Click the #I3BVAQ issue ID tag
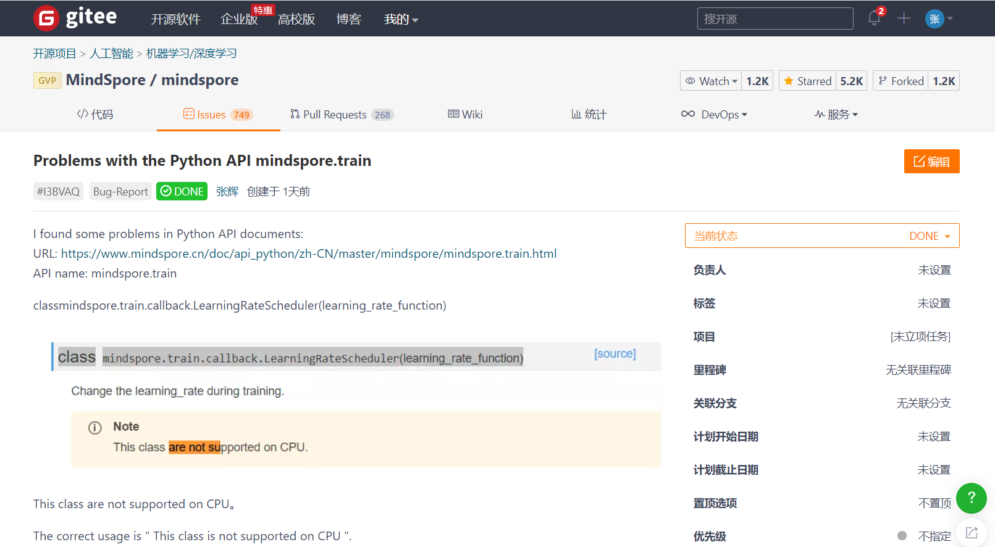995x547 pixels. click(58, 191)
